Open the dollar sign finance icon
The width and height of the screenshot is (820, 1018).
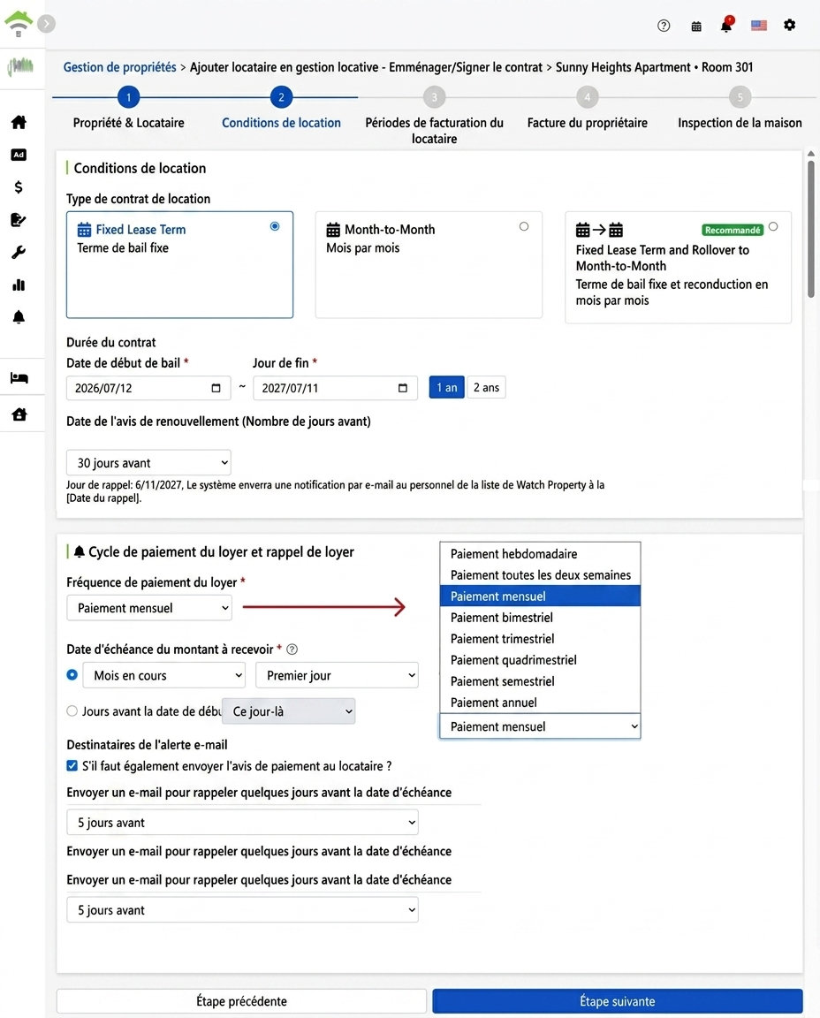(19, 187)
